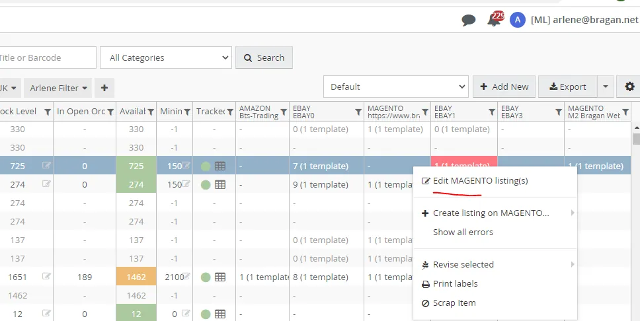Edit stock level 725 pencil icon
640x321 pixels.
[x=46, y=165]
